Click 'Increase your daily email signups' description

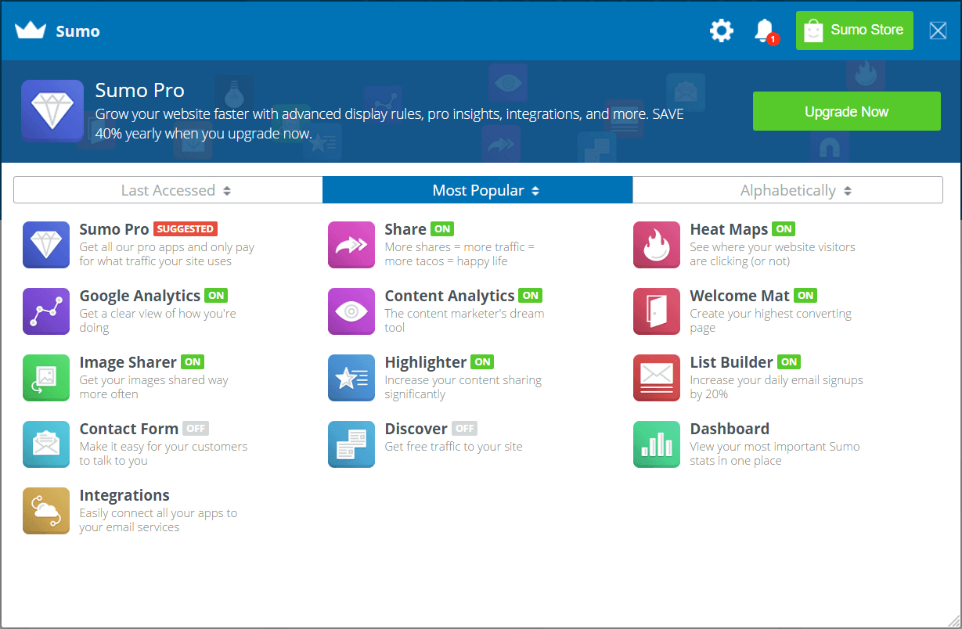776,387
